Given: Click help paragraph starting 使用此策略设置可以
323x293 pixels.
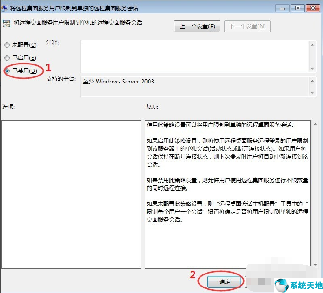Looking at the screenshot, I should tap(220, 125).
